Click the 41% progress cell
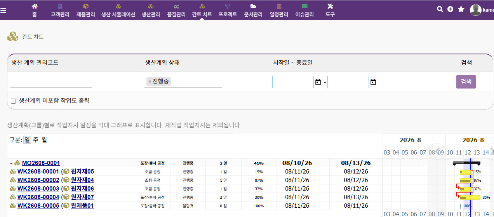This screenshot has height=217, width=494. click(259, 163)
